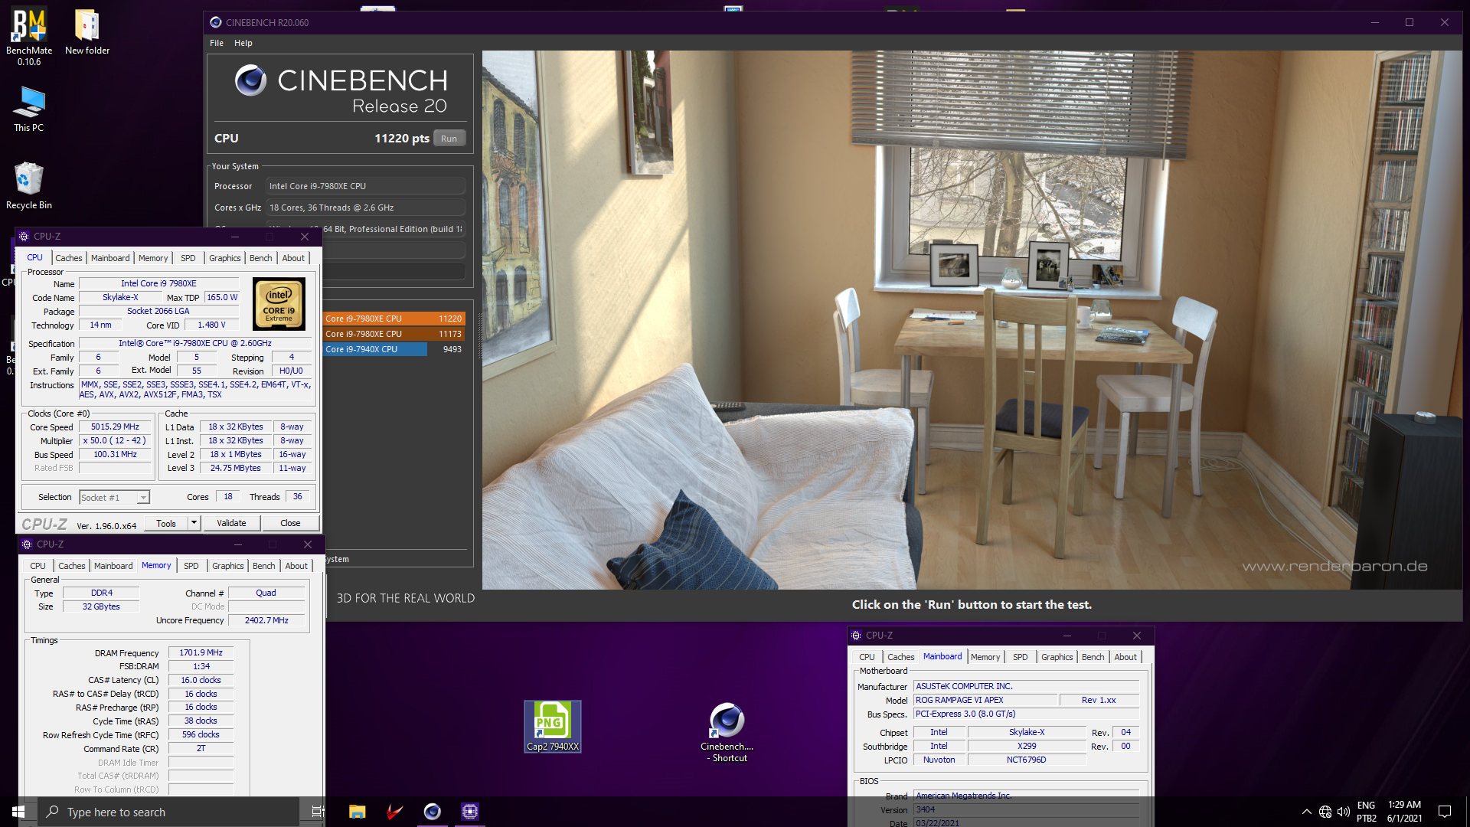Switch to Graphics tab in top CPU-Z window
The image size is (1470, 827).
(225, 258)
